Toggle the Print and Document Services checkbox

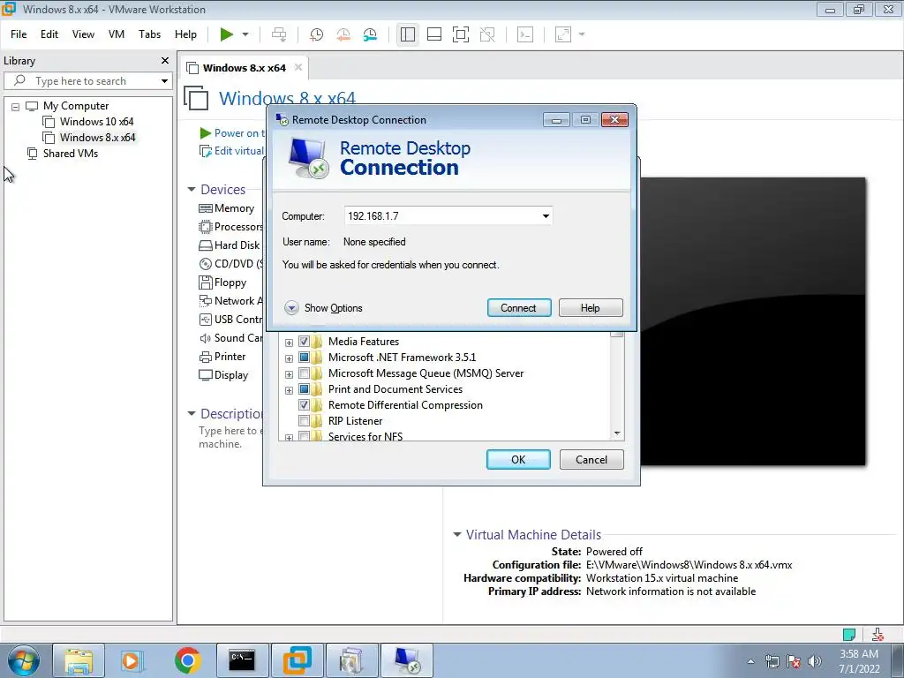pos(304,389)
